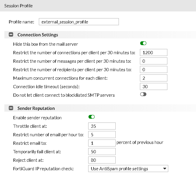Click the Throttle client at field
Screen dimensions: 196x177
coord(102,126)
